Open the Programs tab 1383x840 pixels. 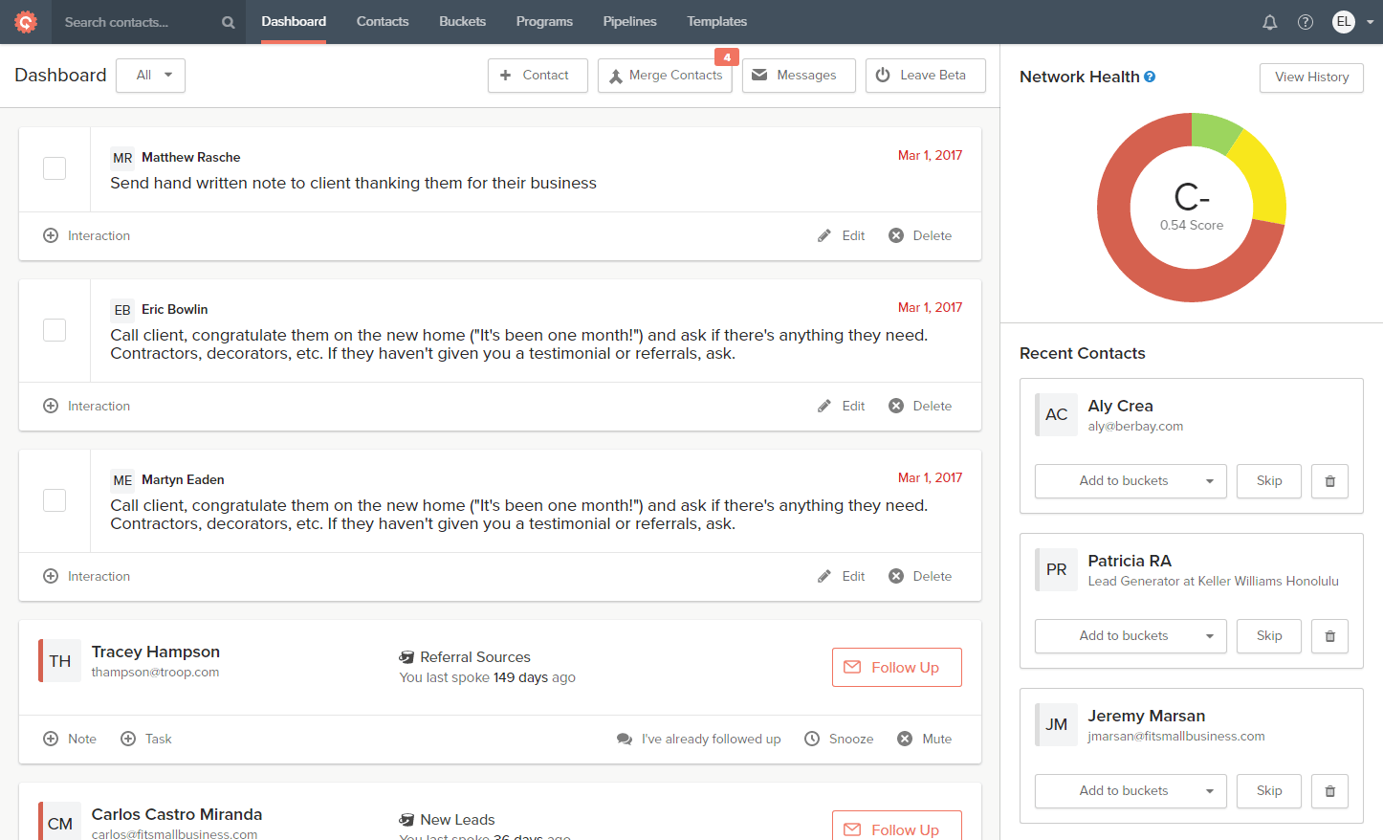tap(544, 21)
